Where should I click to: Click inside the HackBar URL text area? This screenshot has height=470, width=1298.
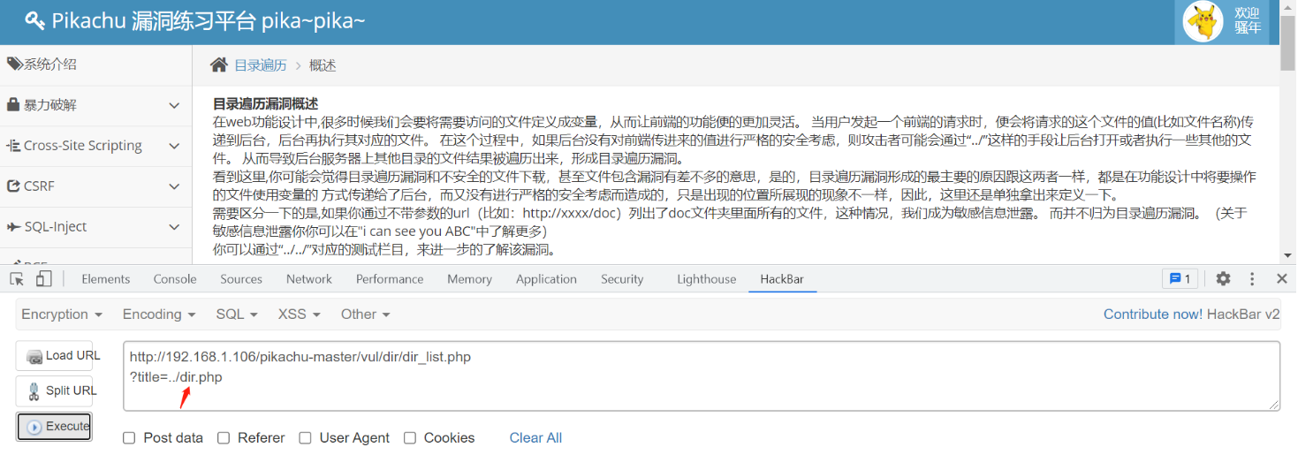[x=702, y=375]
